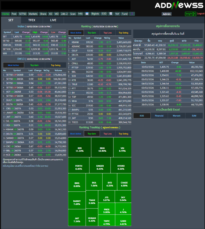Click the ADDNEWSS logo
Viewport: 205px width, 229px height.
[179, 5]
